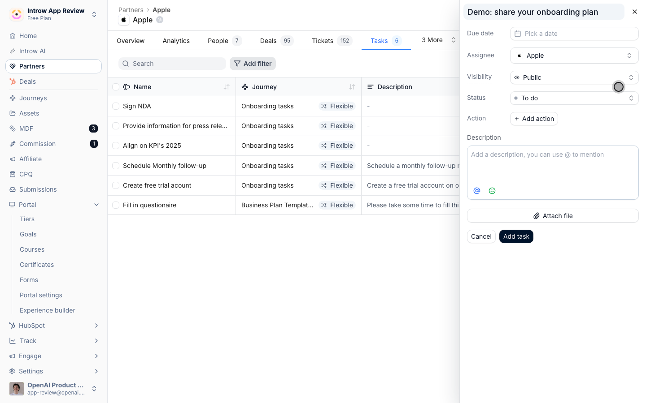Open the workspace switcher Introw App Review
646x403 pixels.
53,14
